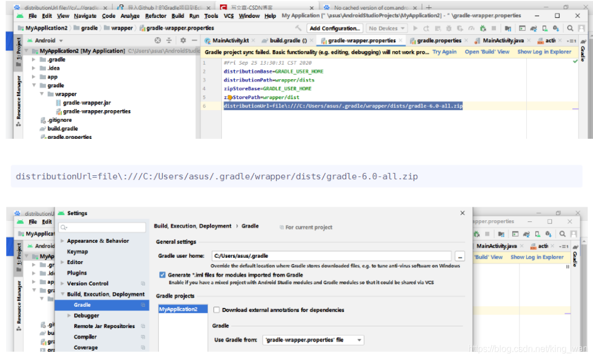Collapse the wrapper folder in project tree

coord(42,94)
